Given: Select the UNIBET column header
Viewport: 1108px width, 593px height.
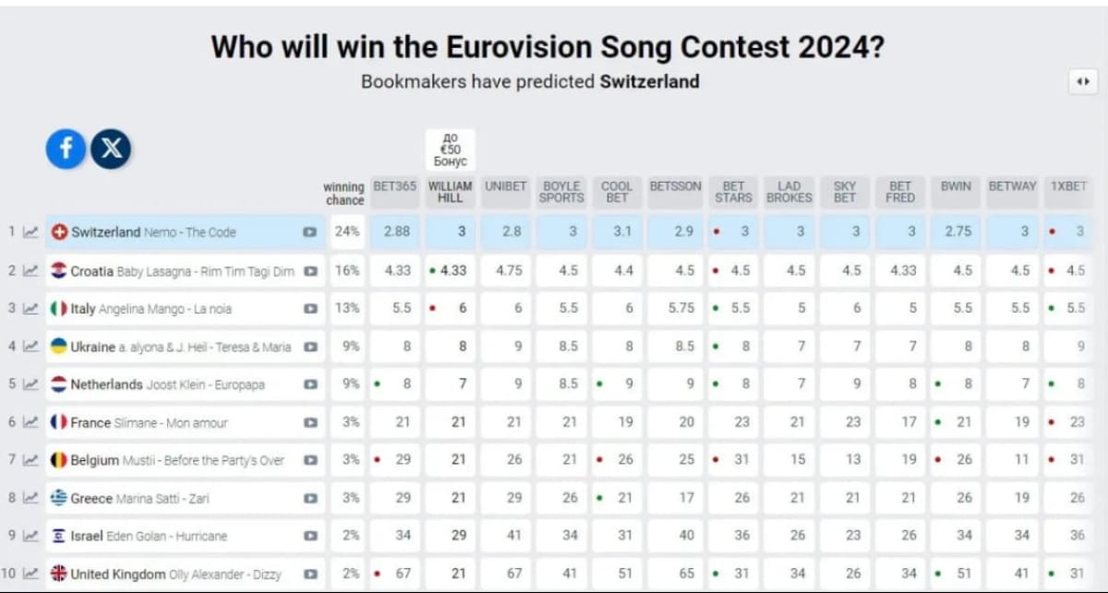Looking at the screenshot, I should click(x=505, y=186).
